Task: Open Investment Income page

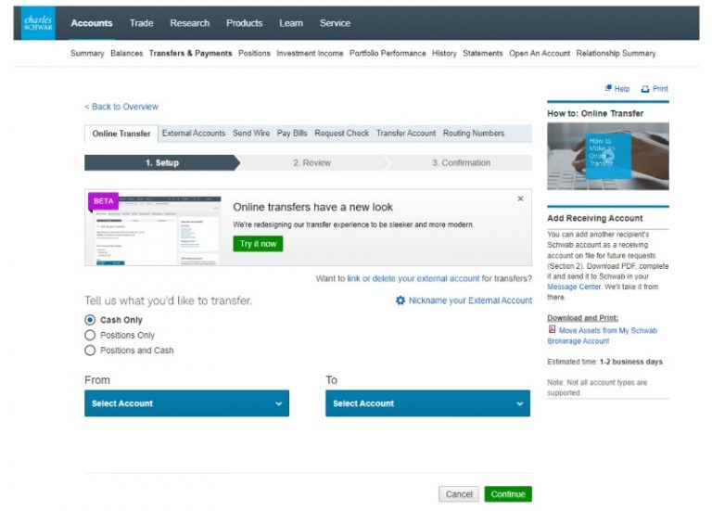Action: (x=310, y=53)
